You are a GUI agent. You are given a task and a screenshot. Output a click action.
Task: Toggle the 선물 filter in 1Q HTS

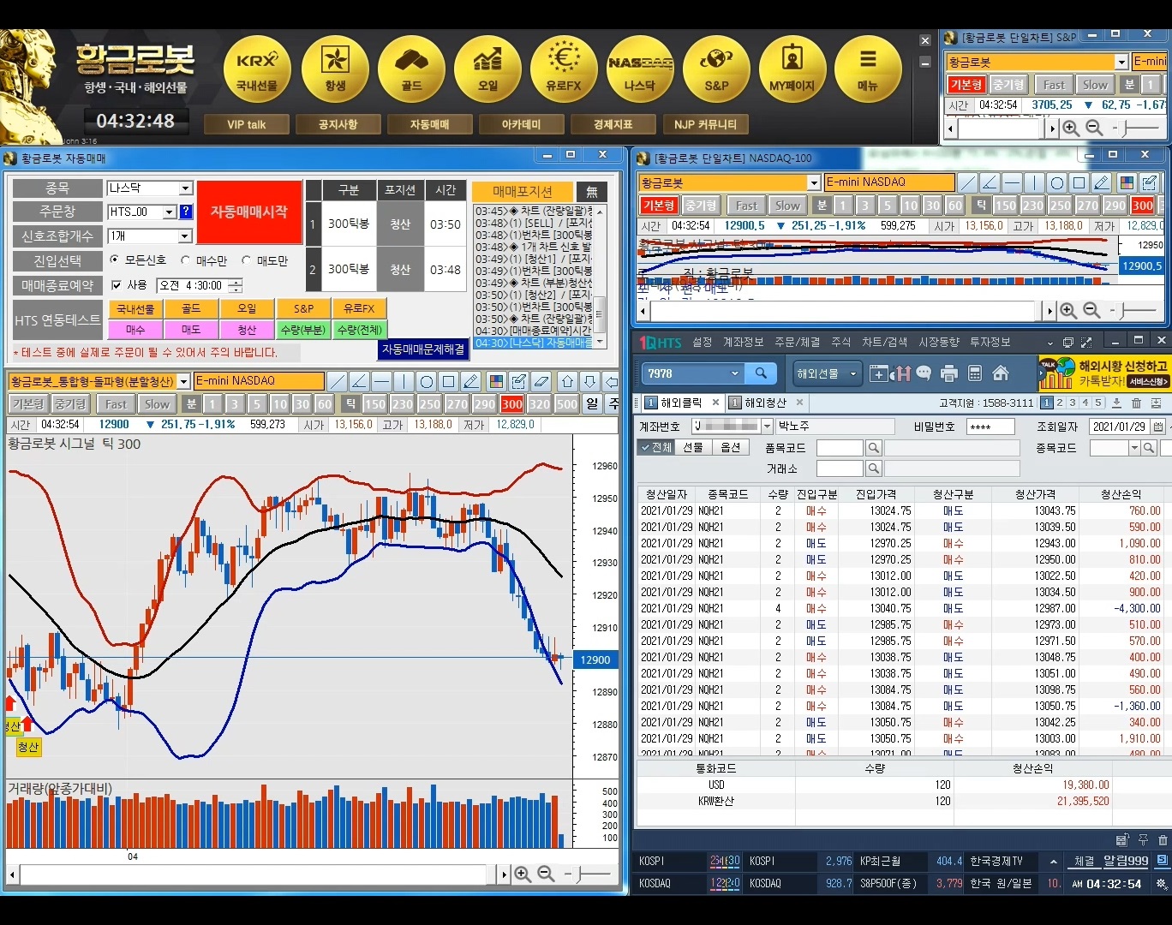coord(693,447)
